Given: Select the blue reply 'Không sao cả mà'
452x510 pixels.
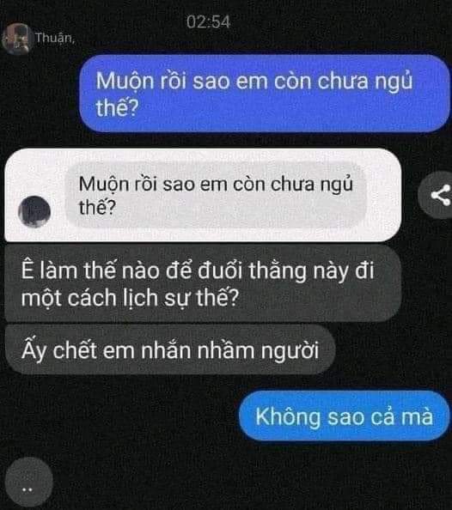Looking at the screenshot, I should pos(344,416).
